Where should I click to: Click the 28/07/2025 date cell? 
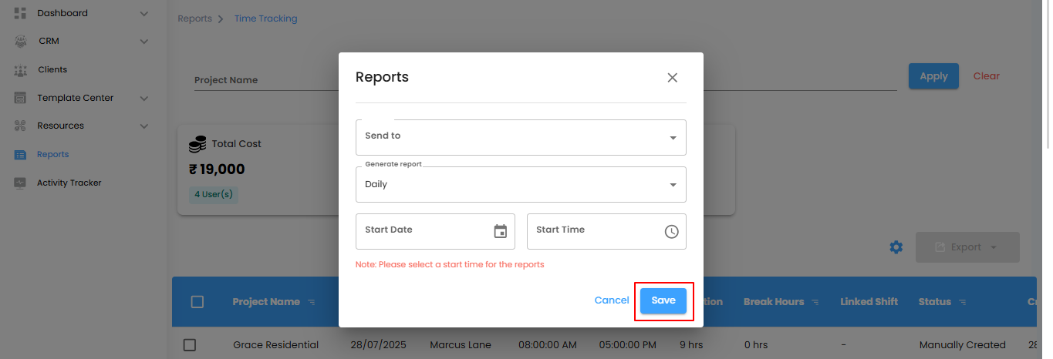[378, 345]
